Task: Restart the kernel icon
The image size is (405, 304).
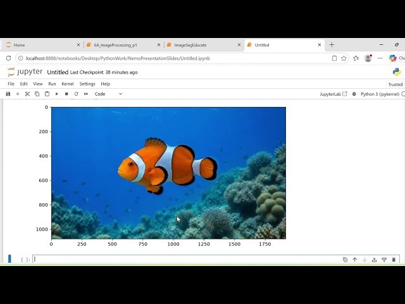Action: [x=76, y=94]
